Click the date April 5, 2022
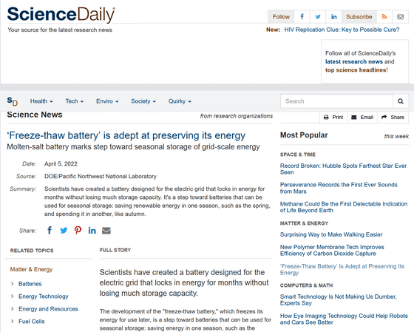Image resolution: width=414 pixels, height=332 pixels. pos(61,163)
